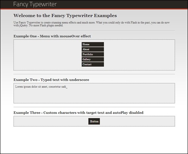Click empty area right of Button in Example Three box
The height and width of the screenshot is (154, 188).
pyautogui.click(x=137, y=121)
